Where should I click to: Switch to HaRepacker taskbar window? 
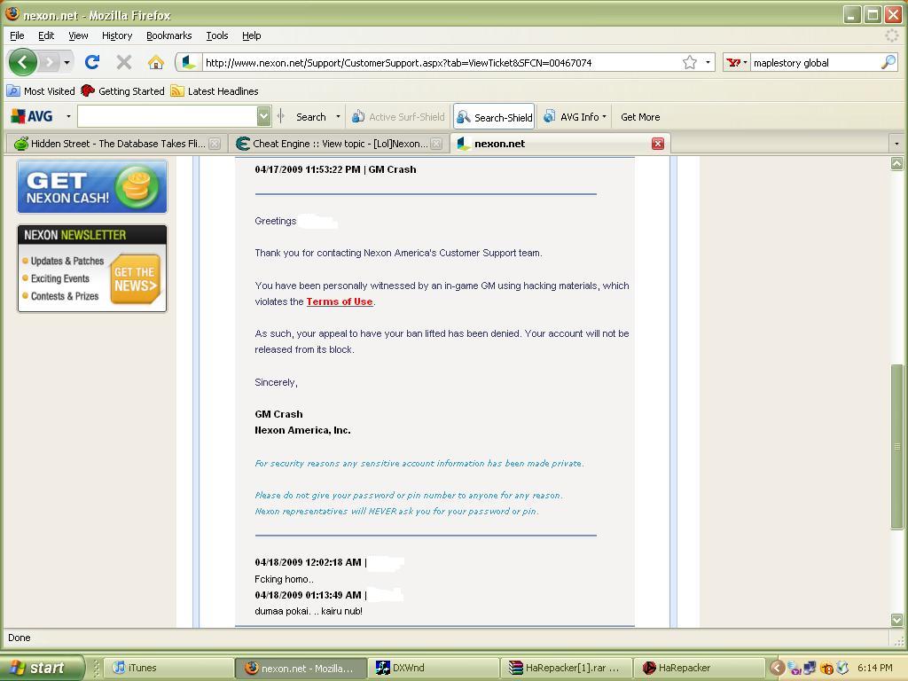pos(698,668)
